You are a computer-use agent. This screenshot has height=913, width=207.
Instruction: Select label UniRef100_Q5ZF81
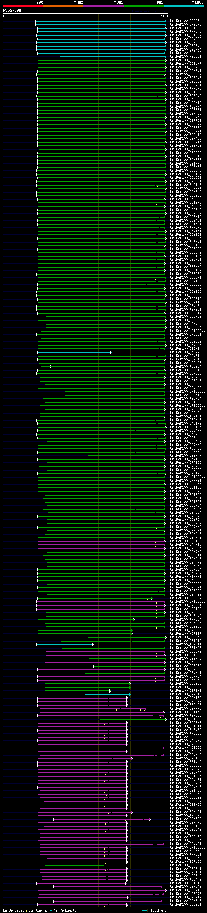pos(186,110)
